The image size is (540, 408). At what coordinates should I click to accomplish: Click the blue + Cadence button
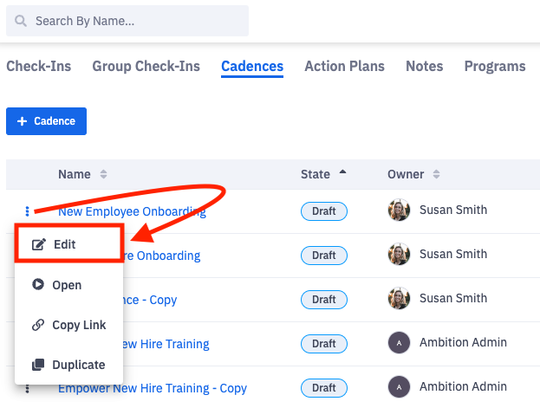[x=46, y=121]
